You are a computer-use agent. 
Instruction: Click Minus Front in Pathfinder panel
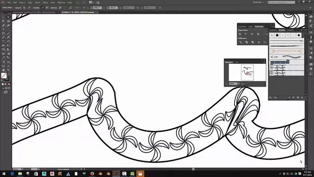[x=246, y=34]
